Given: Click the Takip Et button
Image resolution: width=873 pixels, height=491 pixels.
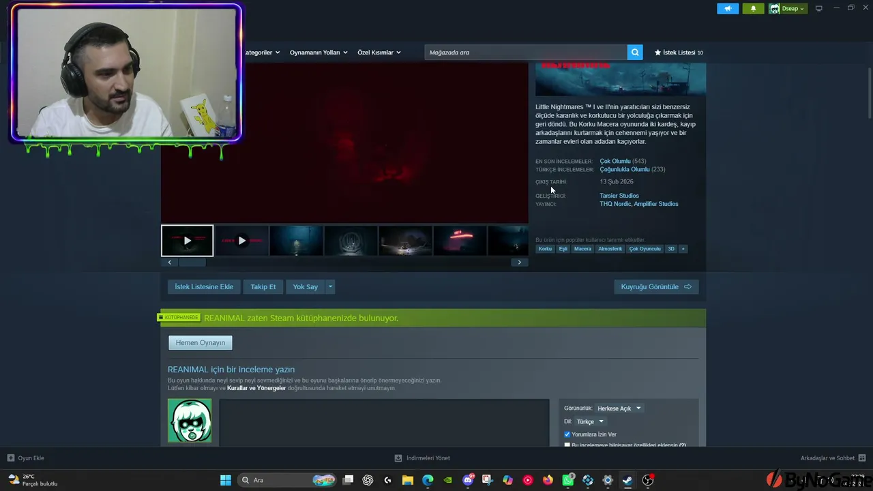Looking at the screenshot, I should [x=263, y=287].
